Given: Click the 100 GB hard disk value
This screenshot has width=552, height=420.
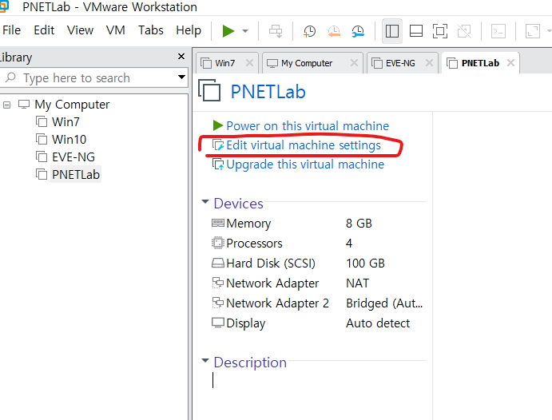Looking at the screenshot, I should click(365, 263).
